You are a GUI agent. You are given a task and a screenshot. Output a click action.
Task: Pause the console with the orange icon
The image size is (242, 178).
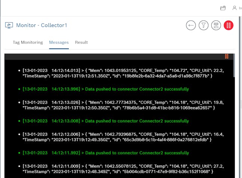[x=227, y=57]
